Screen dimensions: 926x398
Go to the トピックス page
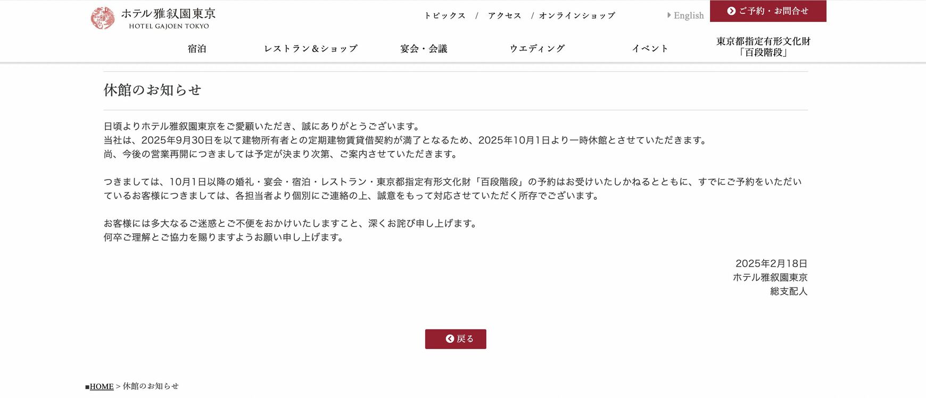coord(445,15)
